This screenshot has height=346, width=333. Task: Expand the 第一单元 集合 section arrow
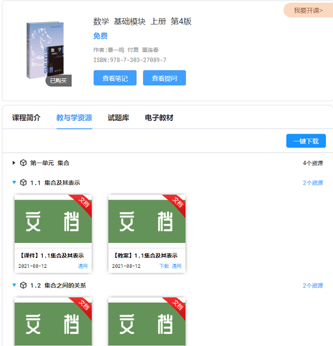point(14,163)
